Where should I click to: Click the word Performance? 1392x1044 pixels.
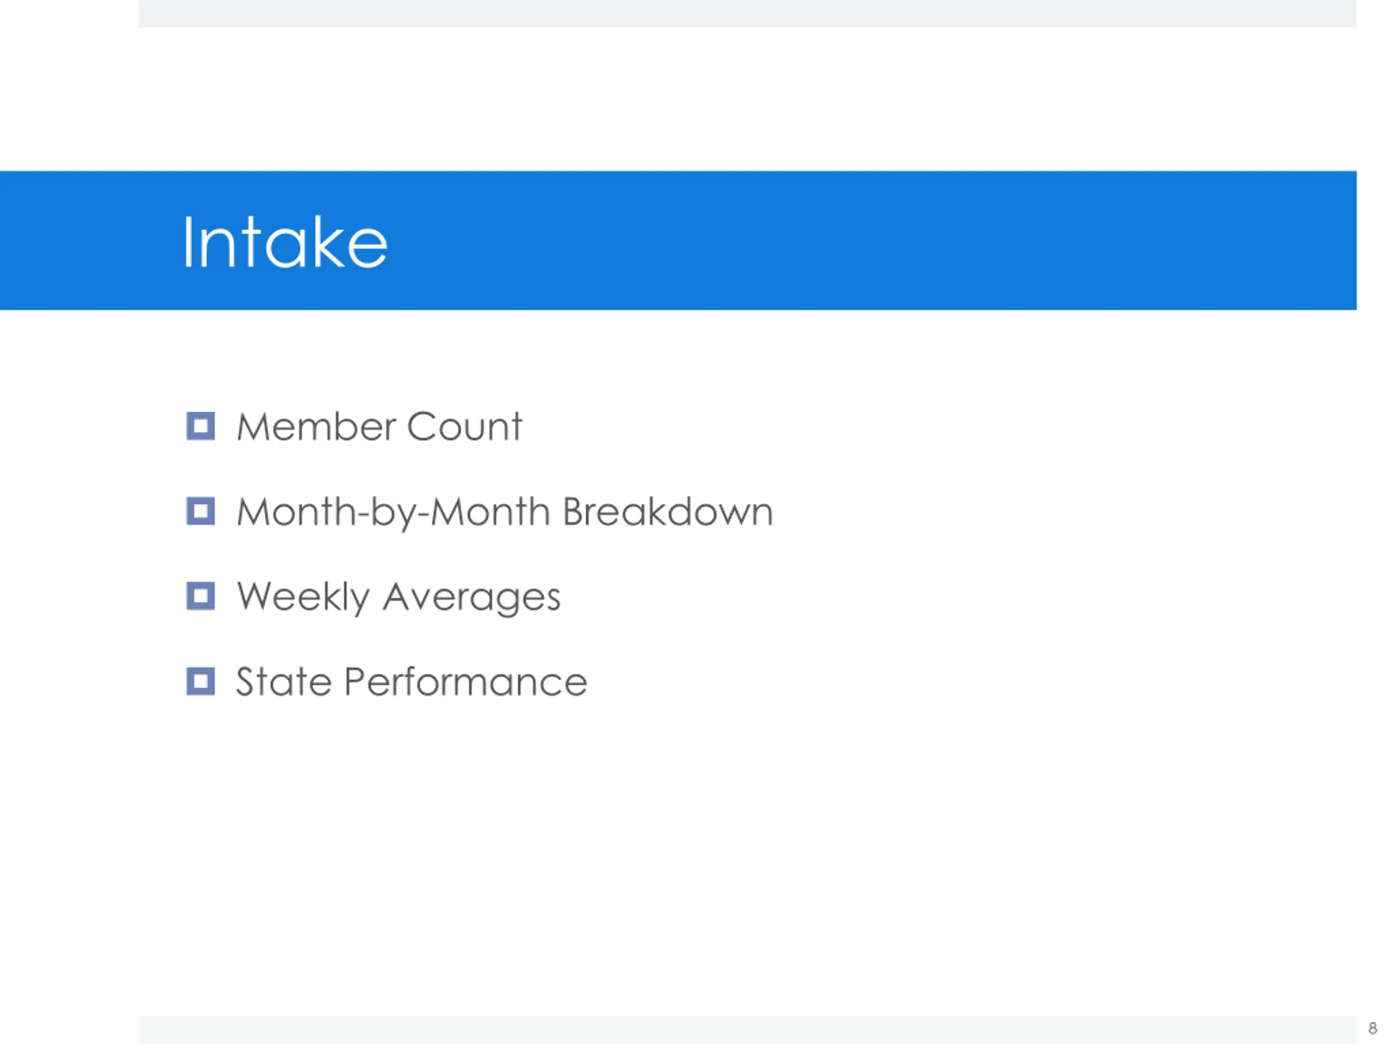465,681
